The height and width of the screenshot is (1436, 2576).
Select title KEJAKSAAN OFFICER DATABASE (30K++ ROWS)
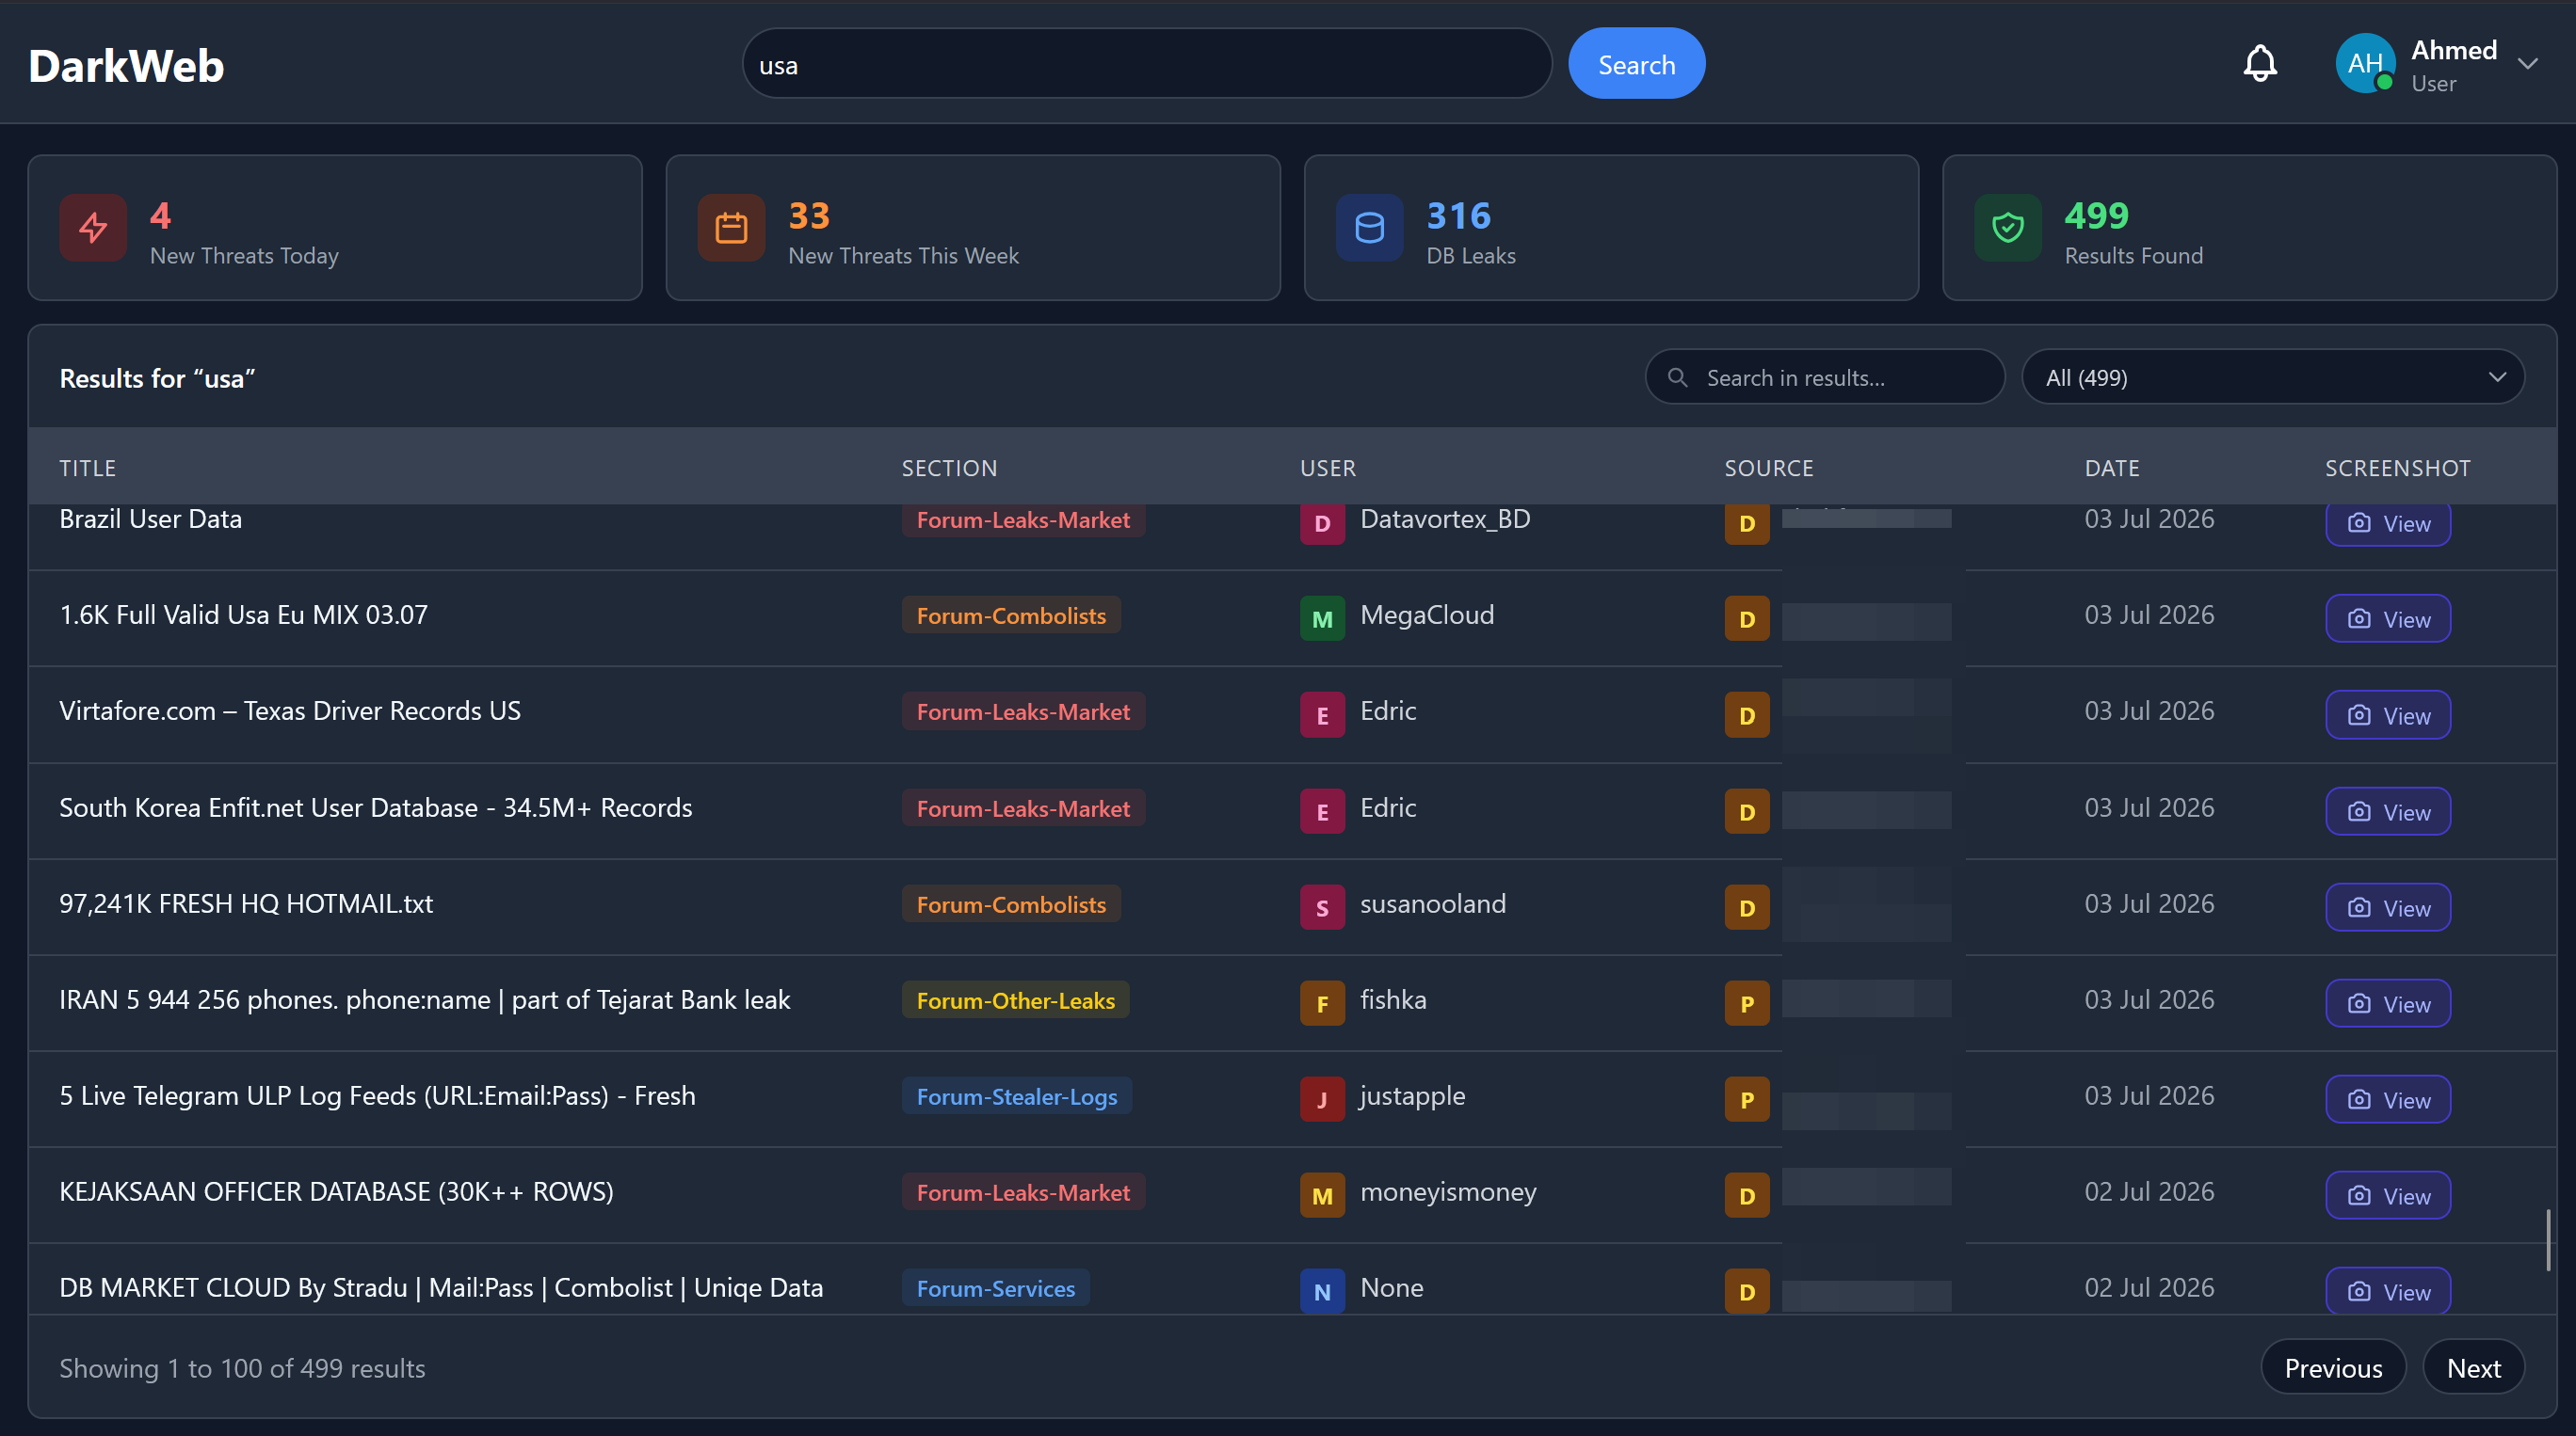click(x=336, y=1191)
